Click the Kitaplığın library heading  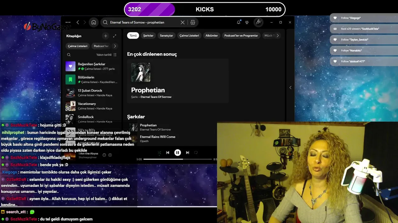click(x=74, y=36)
